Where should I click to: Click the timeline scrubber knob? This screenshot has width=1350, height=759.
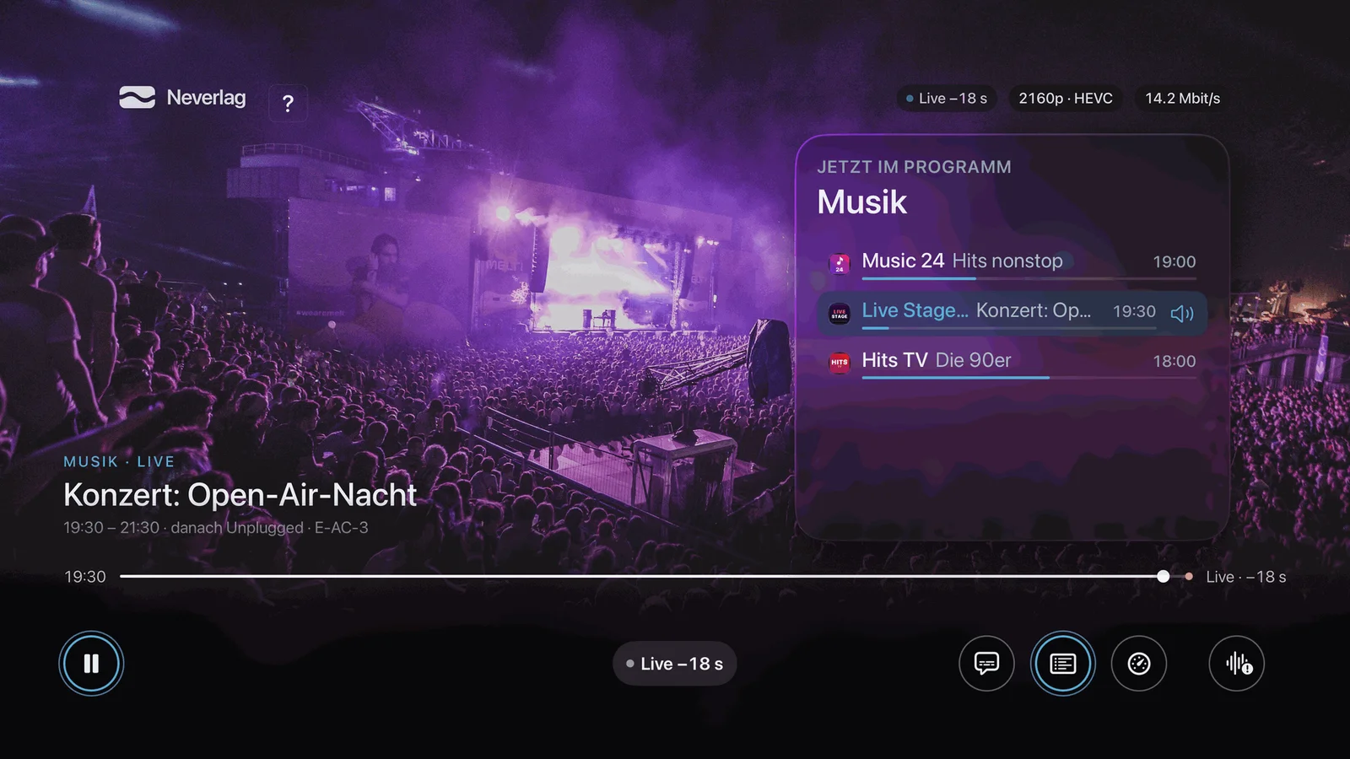coord(1164,577)
